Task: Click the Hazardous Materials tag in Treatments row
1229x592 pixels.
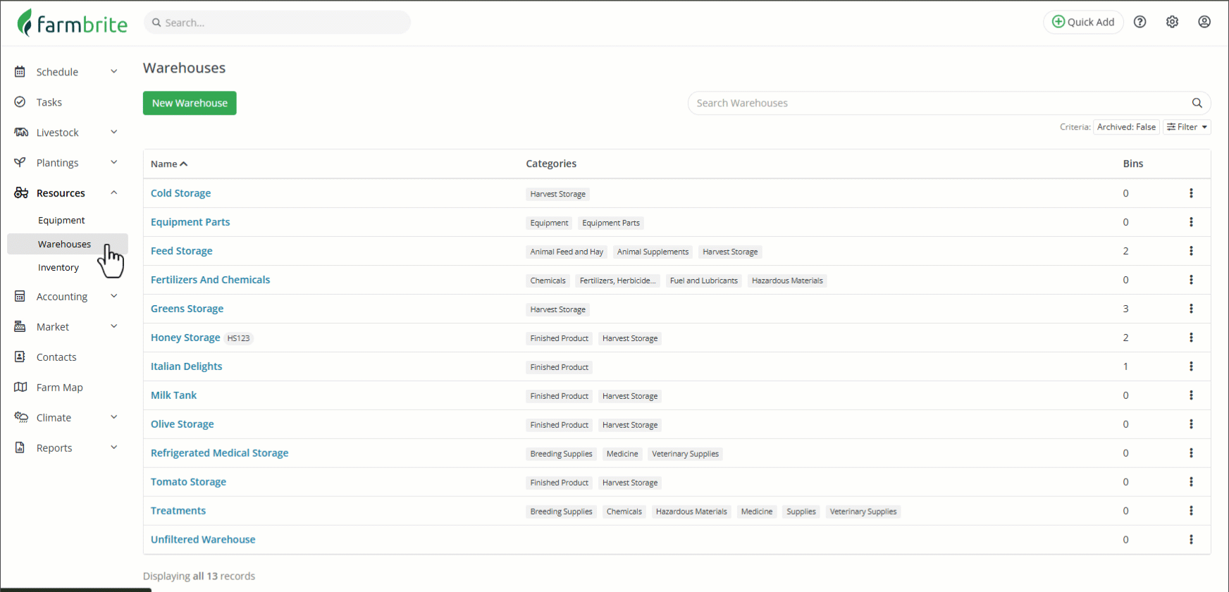Action: [x=691, y=512]
